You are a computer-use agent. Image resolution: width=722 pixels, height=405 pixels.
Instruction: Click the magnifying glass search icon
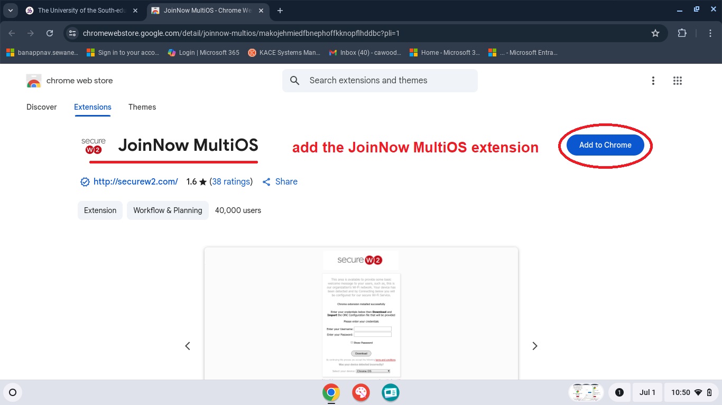click(295, 81)
